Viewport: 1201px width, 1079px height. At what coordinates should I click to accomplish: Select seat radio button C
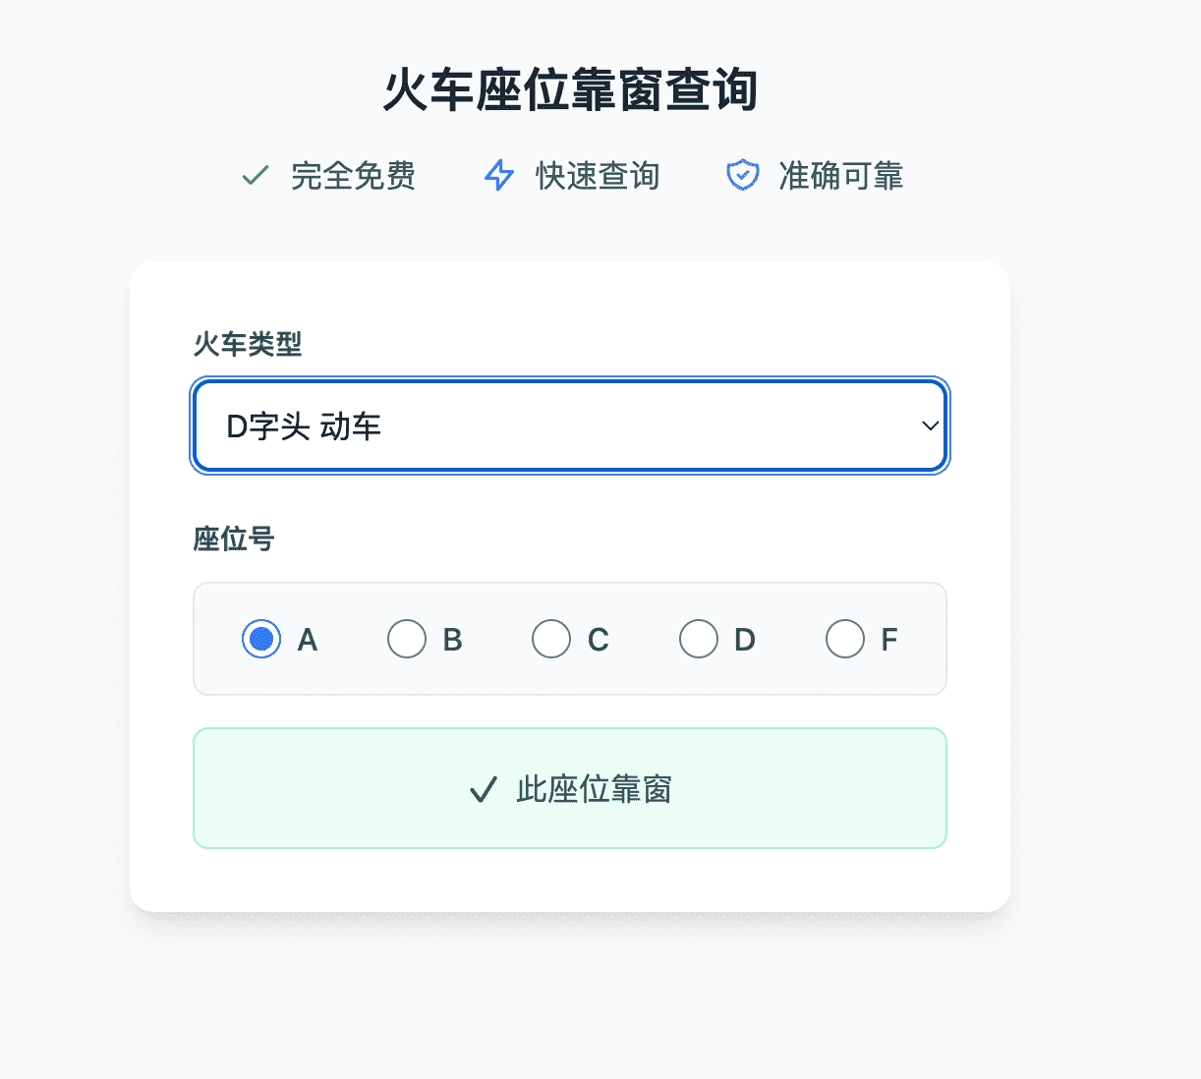click(551, 639)
